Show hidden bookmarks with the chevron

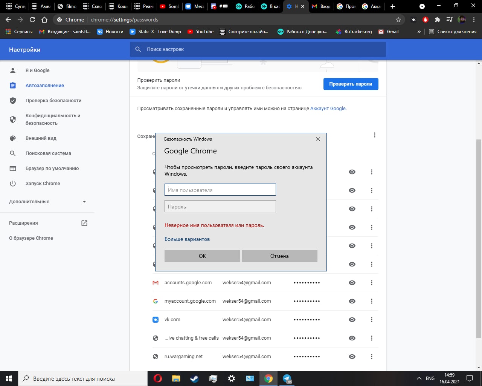419,32
